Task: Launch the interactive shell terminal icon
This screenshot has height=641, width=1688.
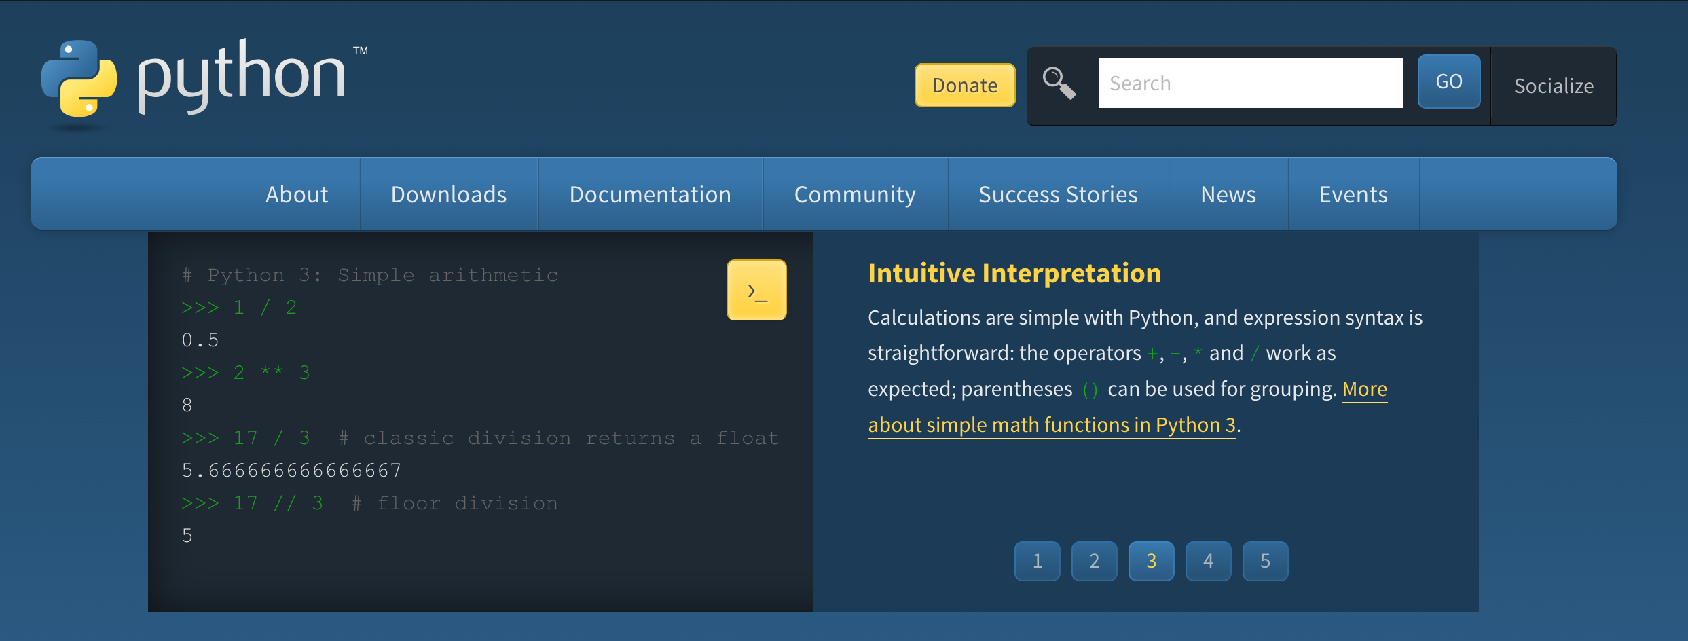Action: [756, 290]
